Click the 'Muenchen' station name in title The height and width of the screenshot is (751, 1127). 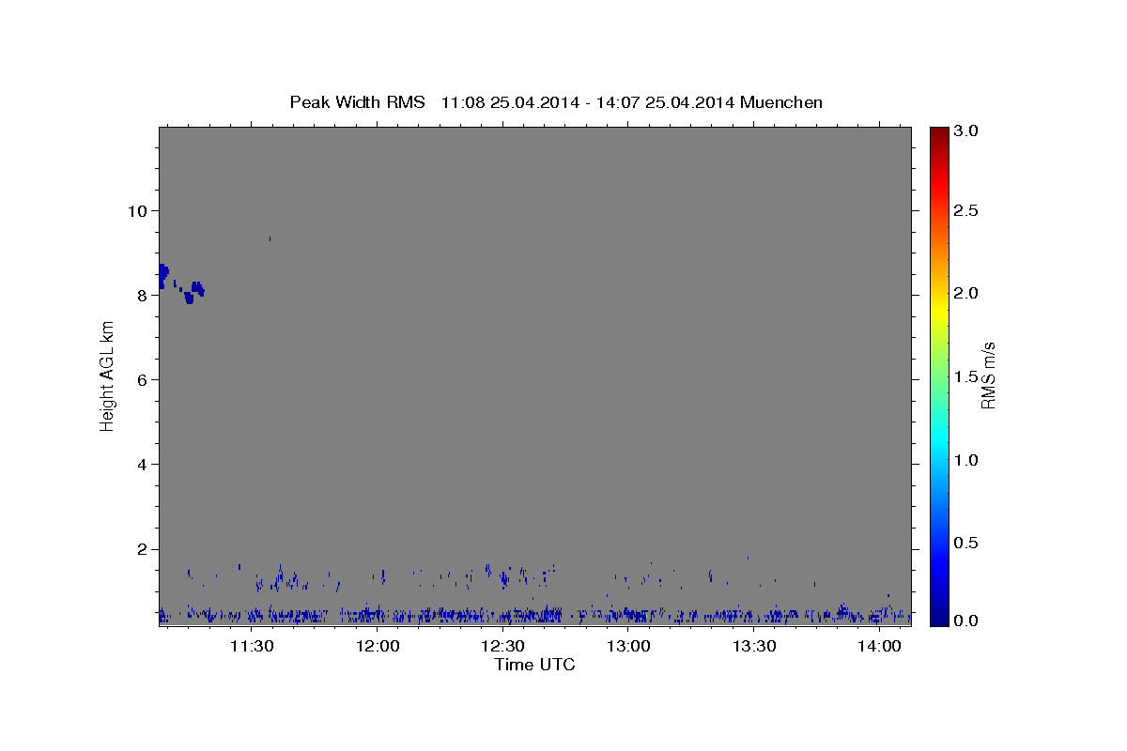pyautogui.click(x=781, y=102)
